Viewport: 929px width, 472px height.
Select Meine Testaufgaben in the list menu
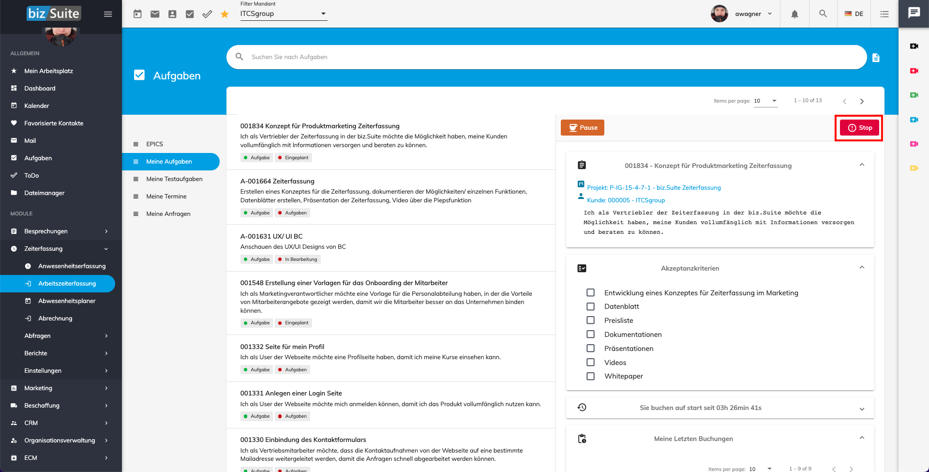point(174,179)
